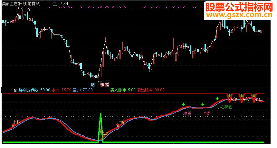Click the 起动 signal label at the bottom
Image resolution: width=277 pixels, height=148 pixels.
tap(104, 133)
